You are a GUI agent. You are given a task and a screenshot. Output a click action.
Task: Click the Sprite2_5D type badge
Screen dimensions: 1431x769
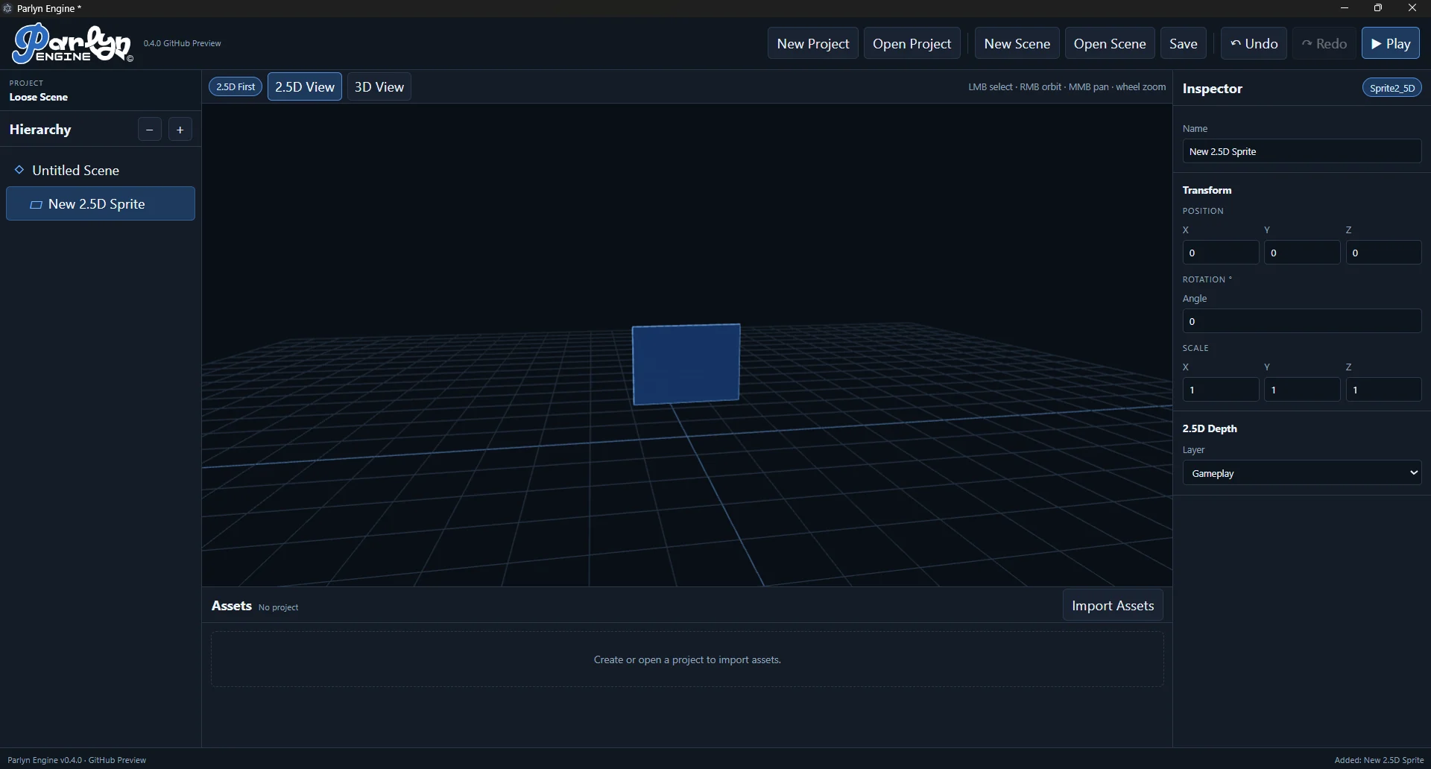pos(1392,88)
